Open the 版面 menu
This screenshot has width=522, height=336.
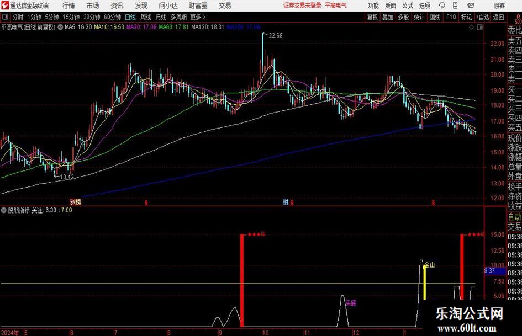coord(390,6)
